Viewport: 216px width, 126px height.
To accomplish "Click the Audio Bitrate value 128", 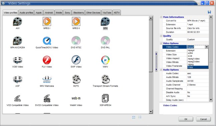I will 189,77.
